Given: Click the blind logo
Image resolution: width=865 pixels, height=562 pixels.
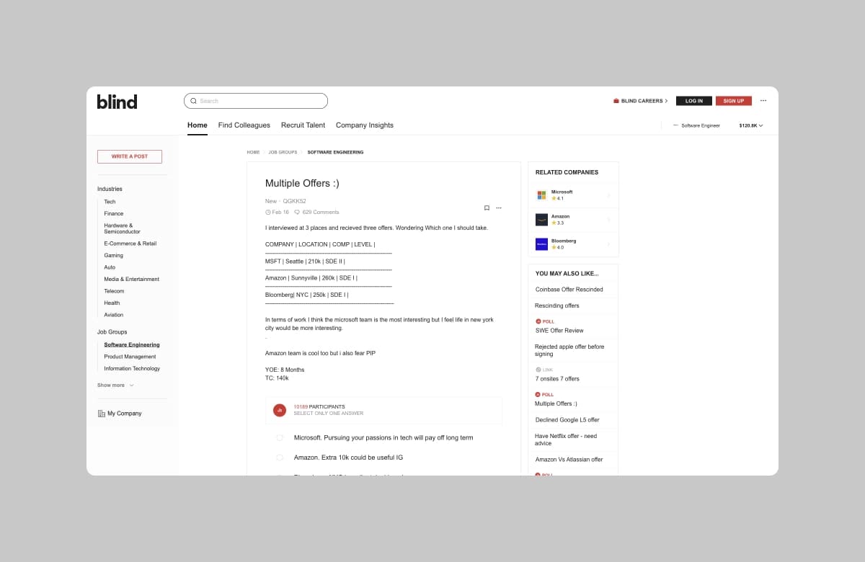Looking at the screenshot, I should pos(117,102).
